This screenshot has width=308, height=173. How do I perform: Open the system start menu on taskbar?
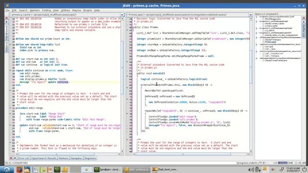tap(6, 170)
